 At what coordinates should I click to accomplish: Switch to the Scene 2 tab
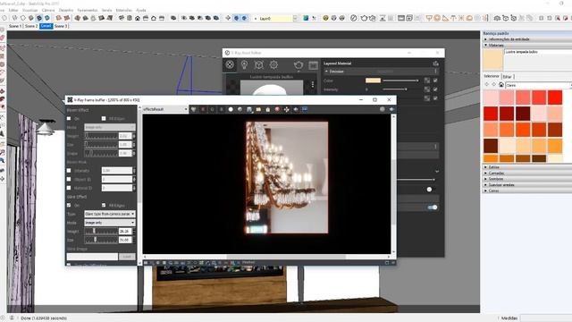click(31, 26)
